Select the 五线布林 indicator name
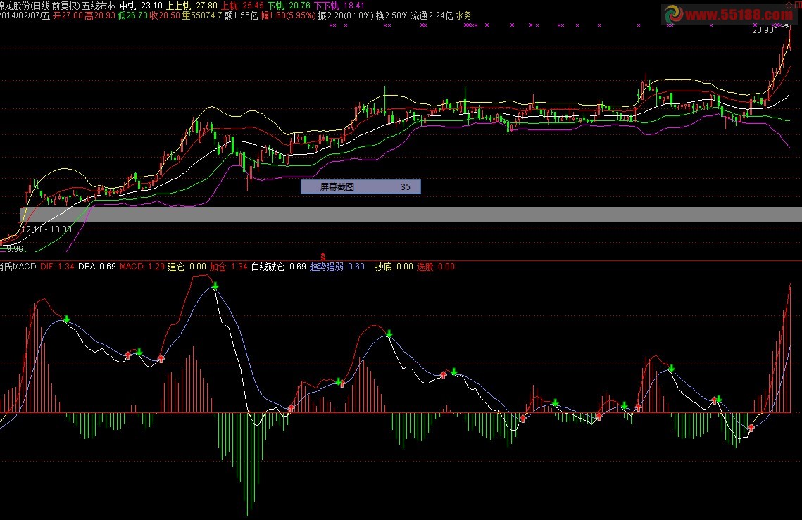This screenshot has height=520, width=802. [x=99, y=6]
